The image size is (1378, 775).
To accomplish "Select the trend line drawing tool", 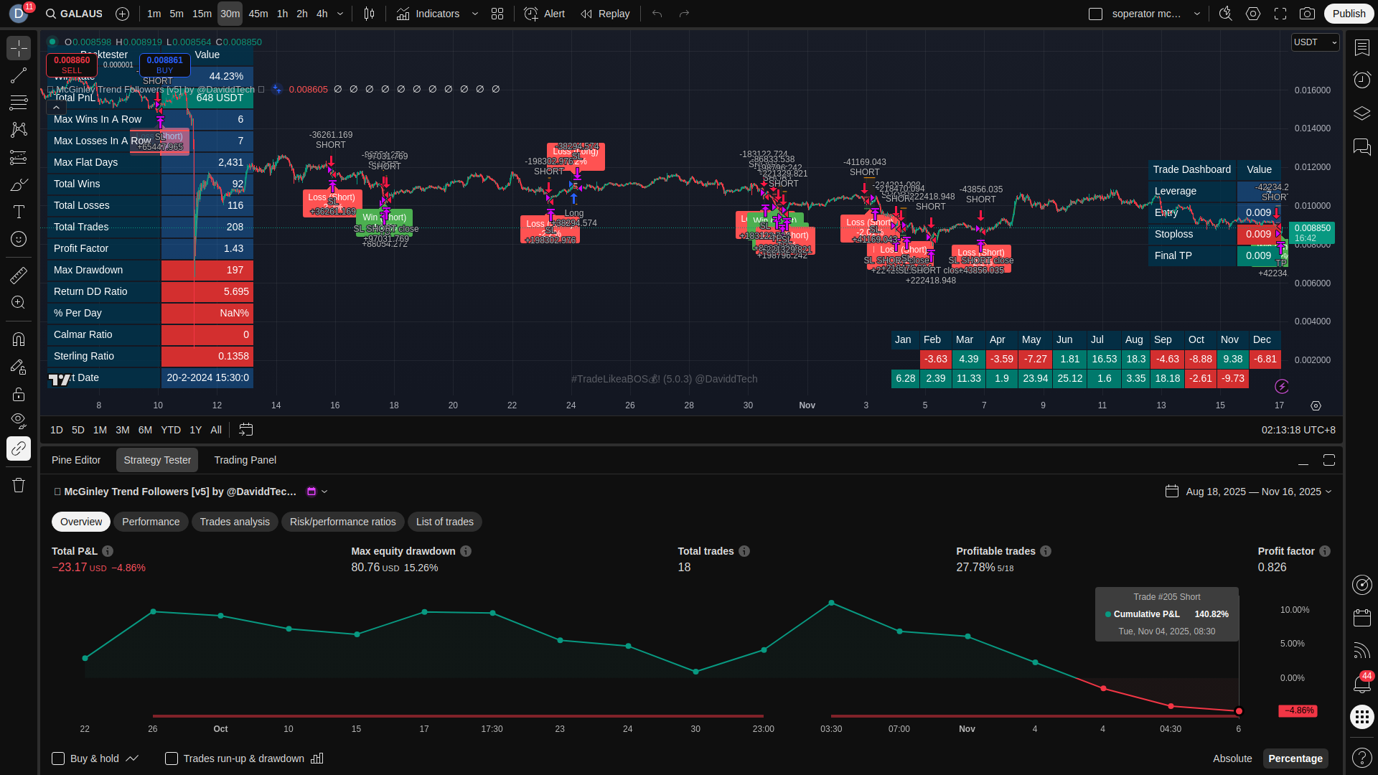I will coord(19,76).
